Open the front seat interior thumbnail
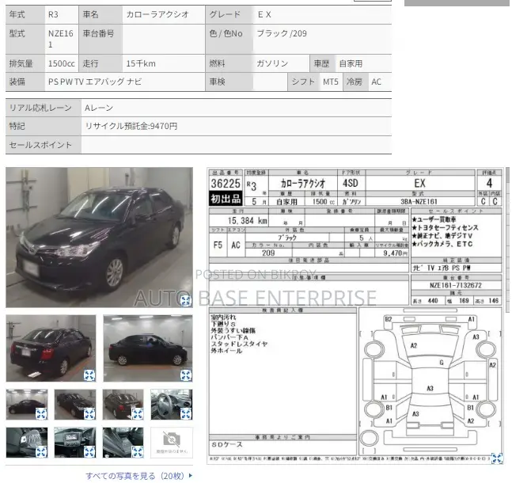The image size is (512, 483). (x=27, y=443)
